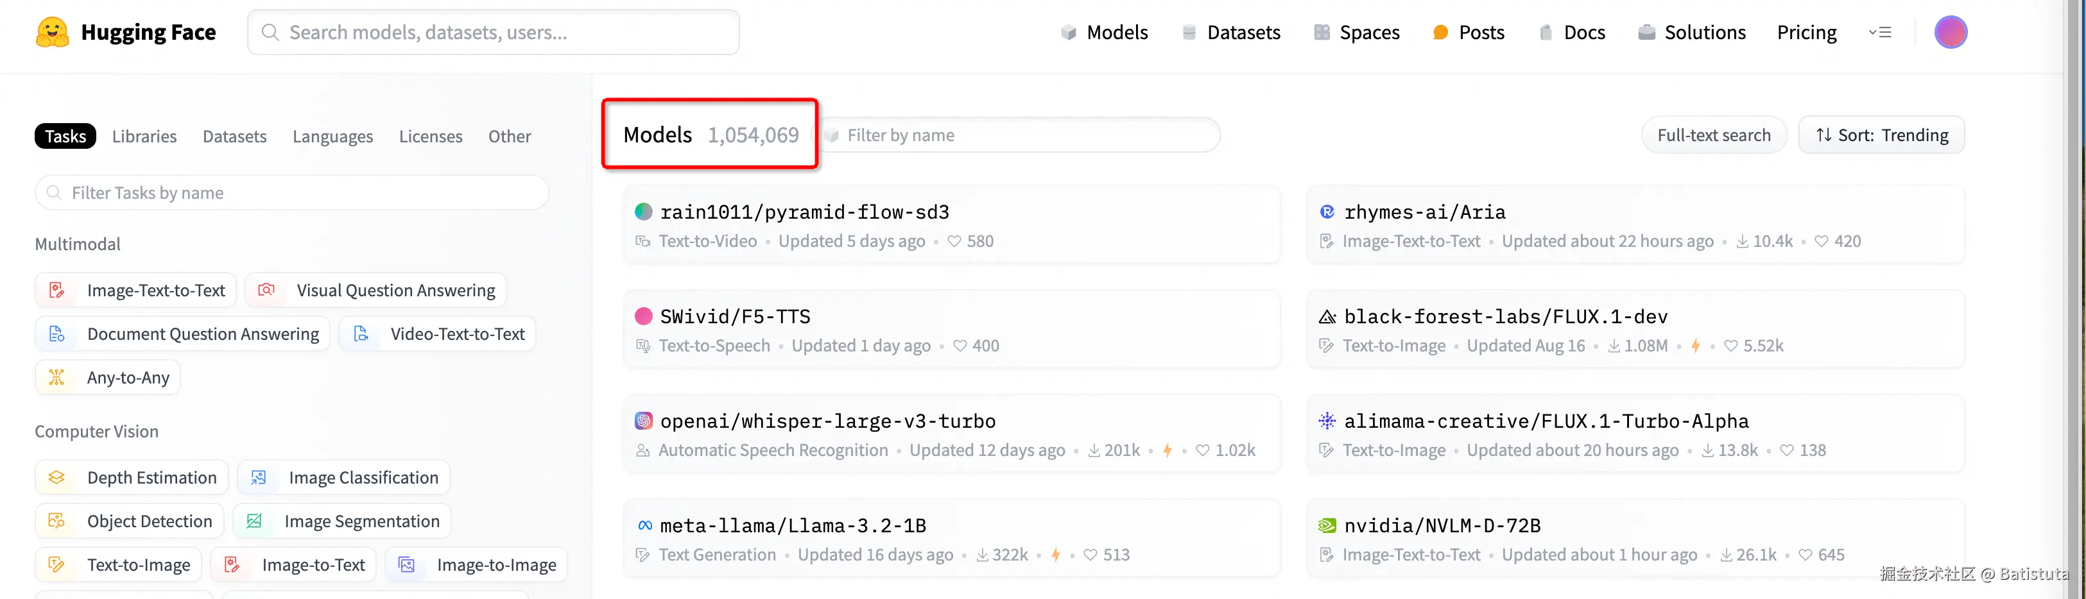The height and width of the screenshot is (599, 2086).
Task: Open Solutions in the top navigation
Action: point(1692,32)
